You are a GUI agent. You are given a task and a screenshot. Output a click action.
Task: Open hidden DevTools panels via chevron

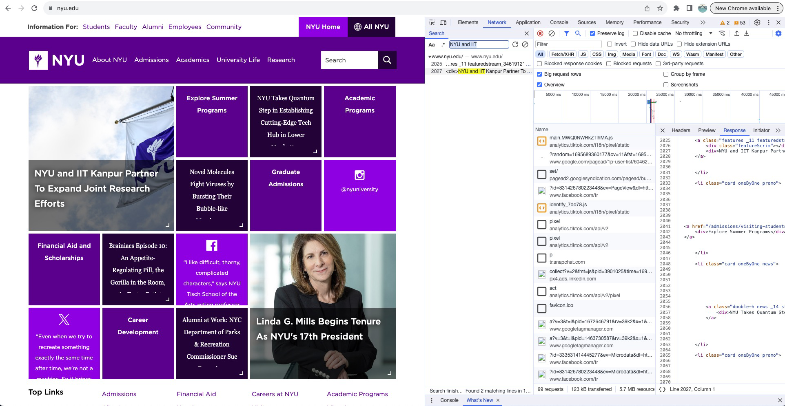(x=703, y=22)
